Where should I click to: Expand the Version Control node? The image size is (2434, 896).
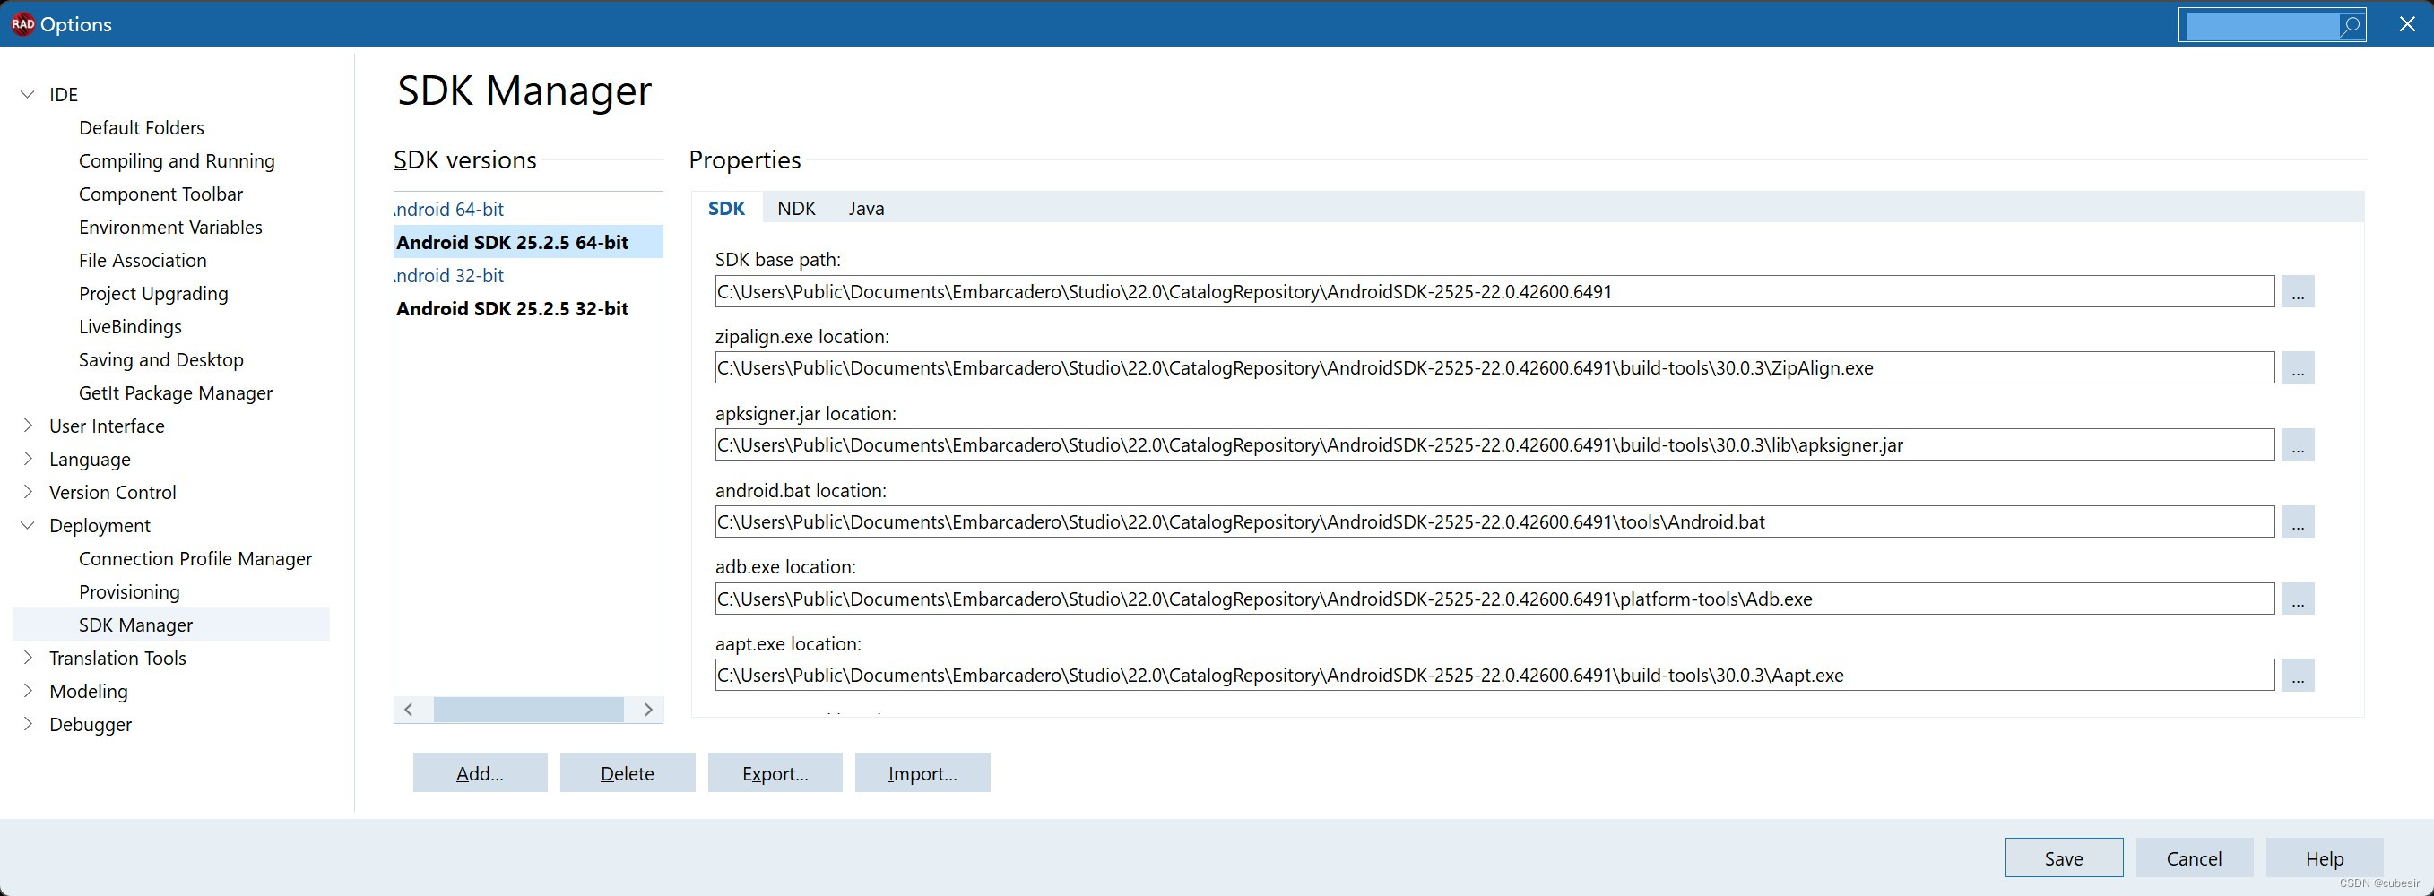(x=28, y=492)
